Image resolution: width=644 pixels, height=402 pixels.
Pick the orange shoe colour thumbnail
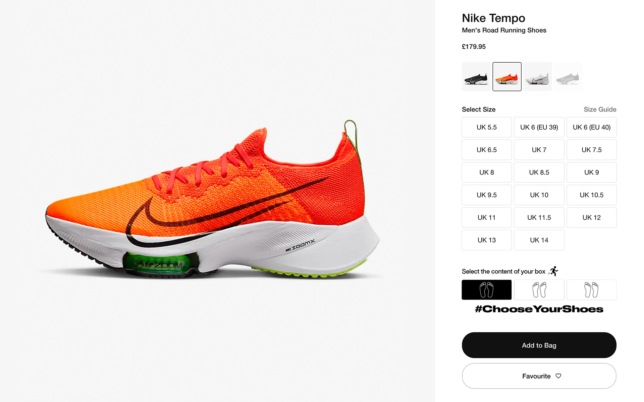[507, 77]
